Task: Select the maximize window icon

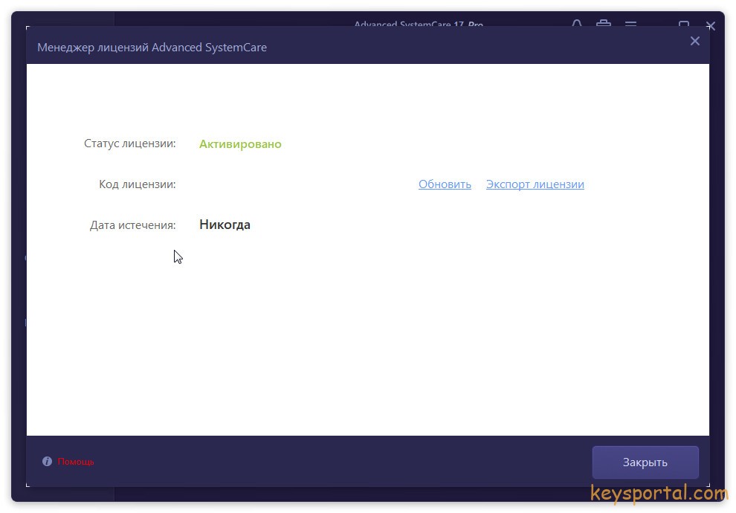Action: (684, 25)
